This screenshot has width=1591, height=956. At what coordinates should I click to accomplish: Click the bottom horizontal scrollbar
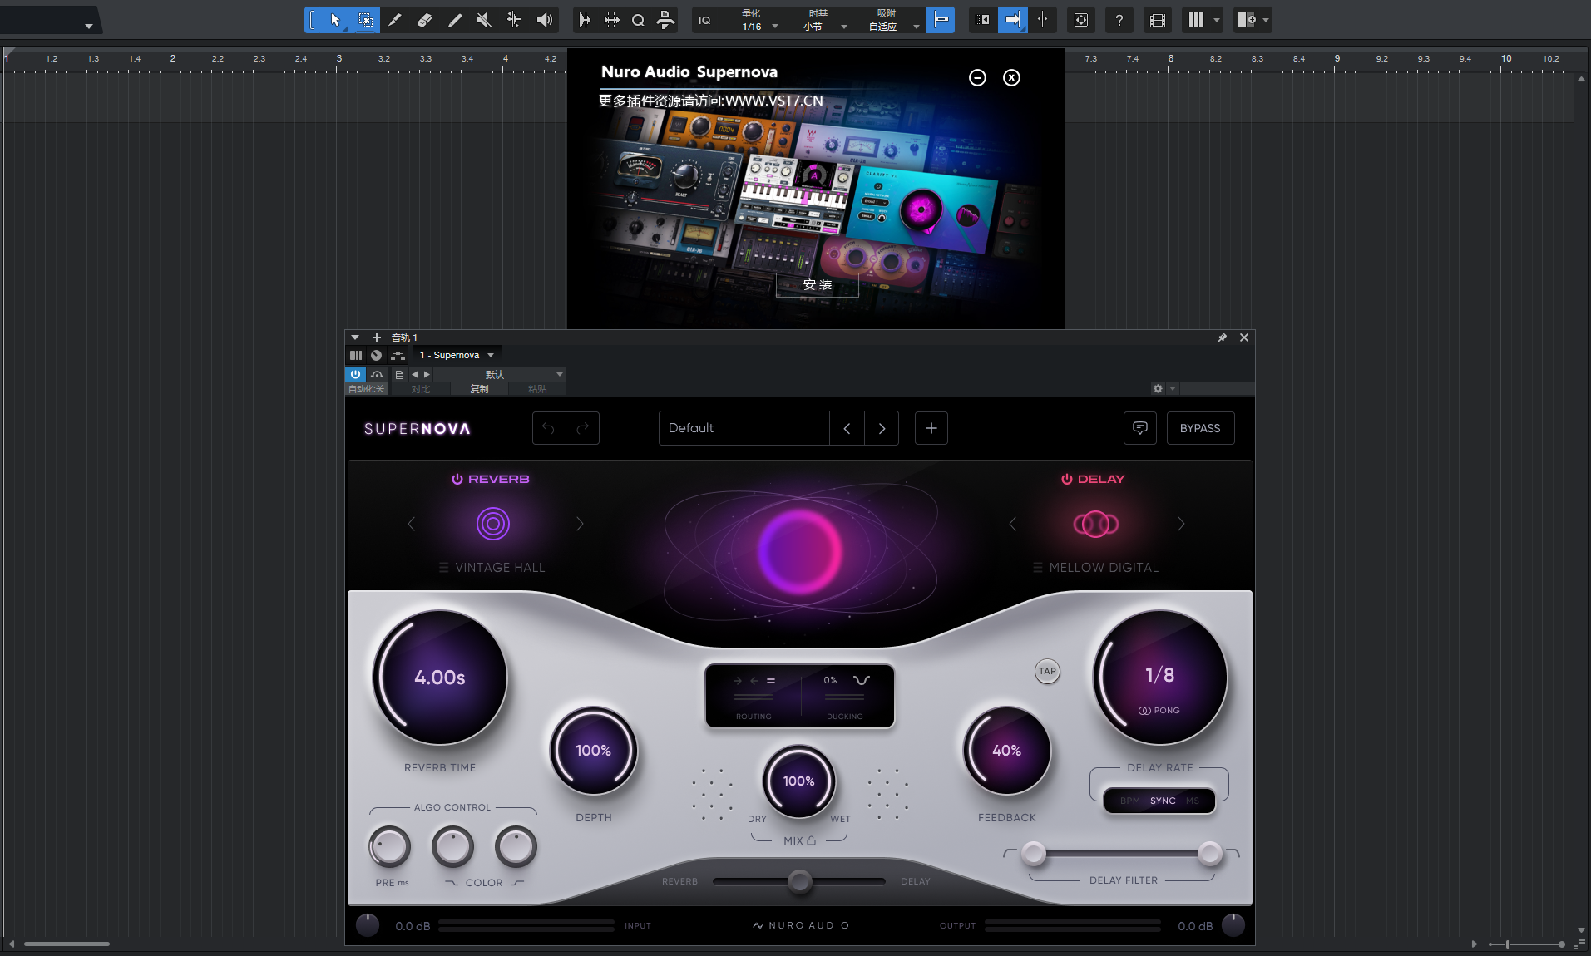[67, 944]
